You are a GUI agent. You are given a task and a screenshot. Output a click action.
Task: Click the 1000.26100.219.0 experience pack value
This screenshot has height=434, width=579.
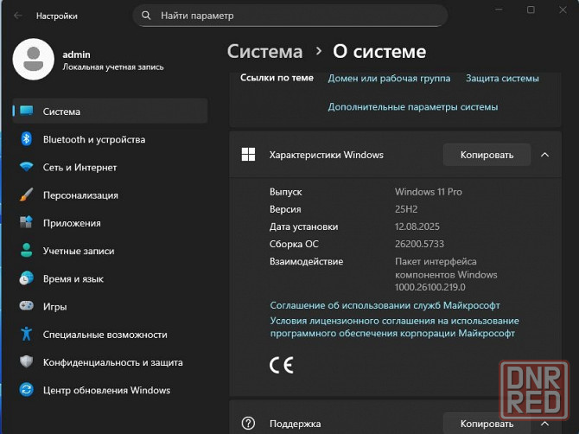tap(429, 287)
